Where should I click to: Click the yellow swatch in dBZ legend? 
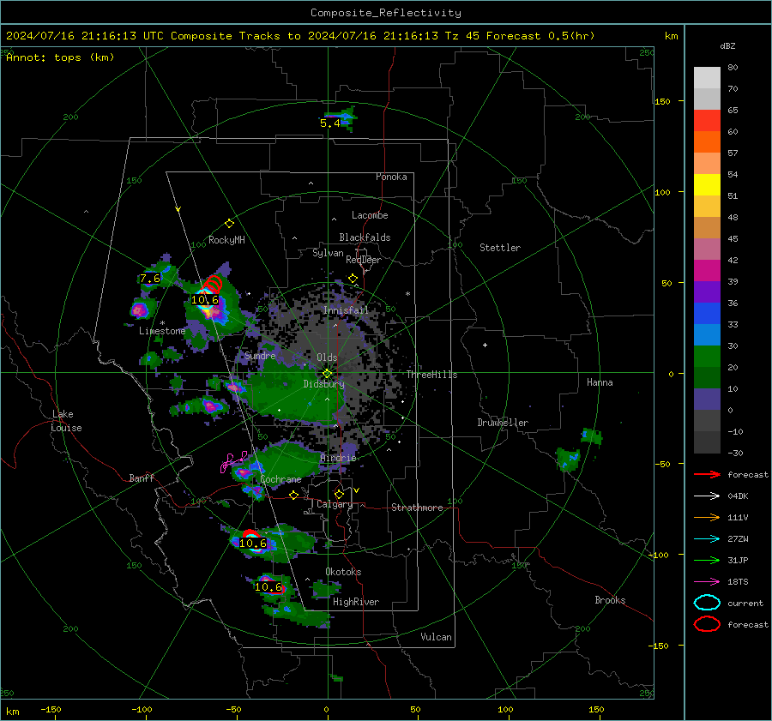[x=707, y=184]
